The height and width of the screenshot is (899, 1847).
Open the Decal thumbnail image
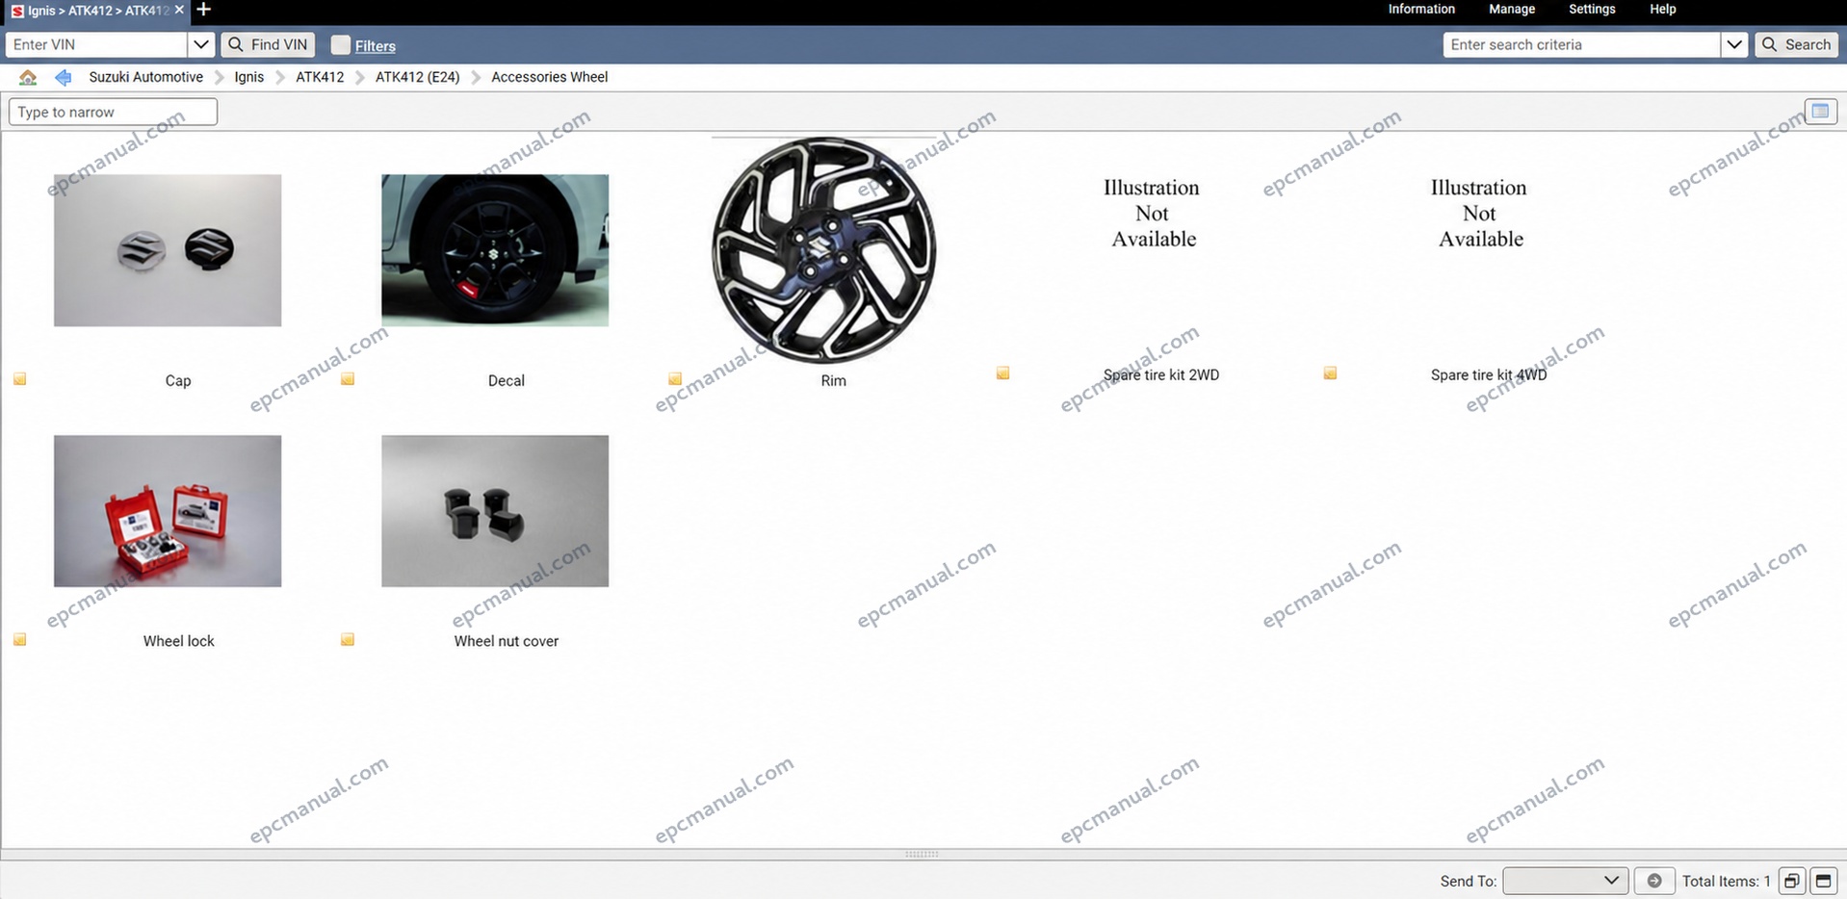tap(495, 250)
